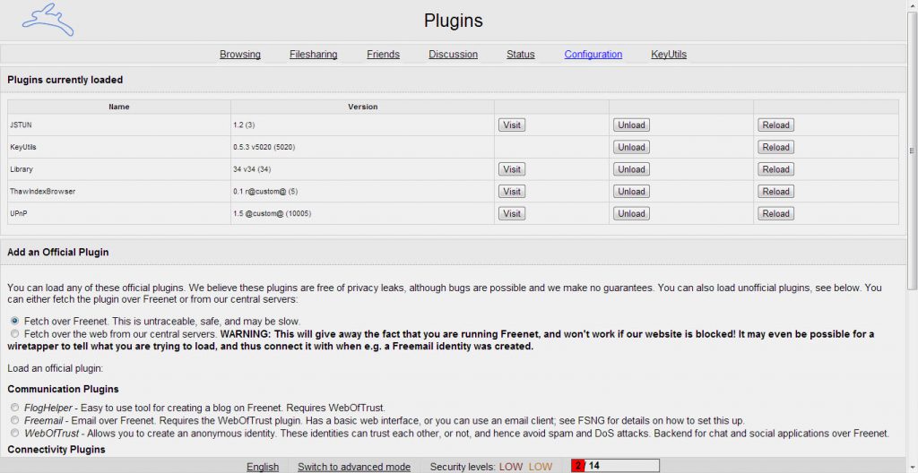This screenshot has height=473, width=918.
Task: Reload the ThawIndexBrowser plugin
Action: tap(775, 192)
